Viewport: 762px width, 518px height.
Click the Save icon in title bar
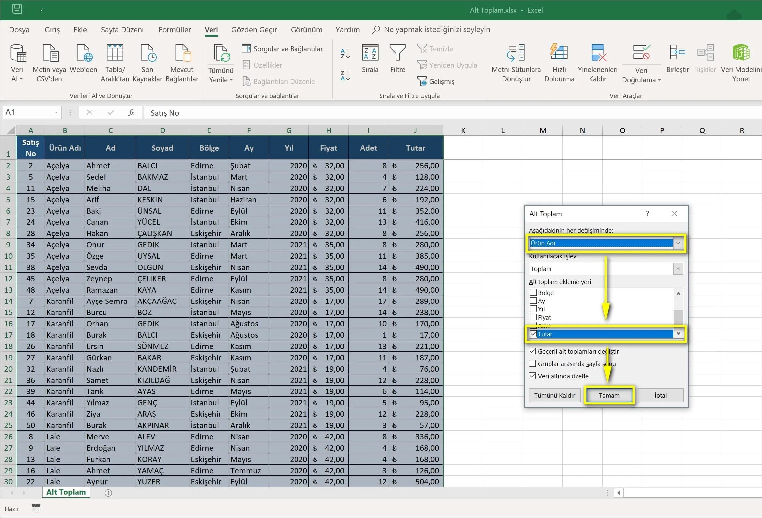click(17, 9)
